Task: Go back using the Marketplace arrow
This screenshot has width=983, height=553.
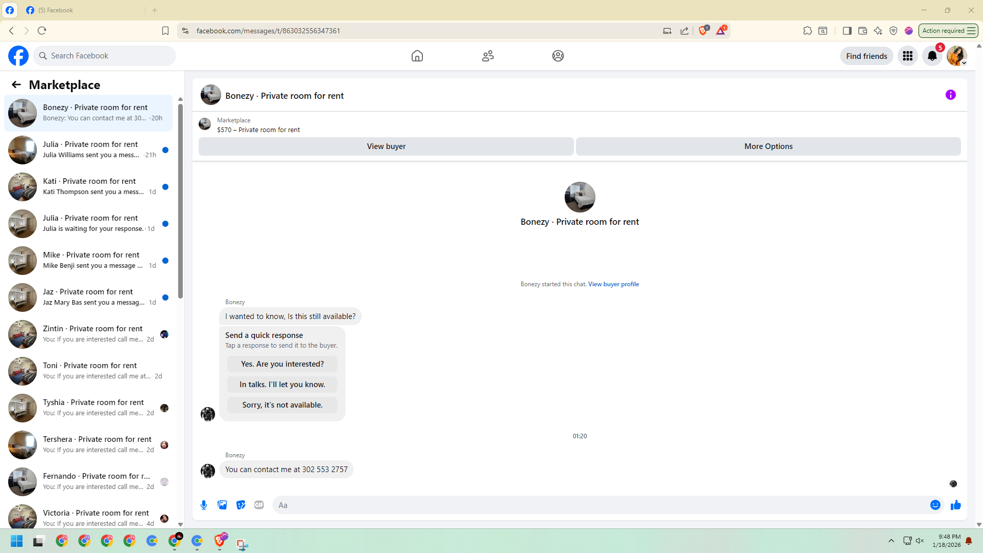Action: click(16, 84)
